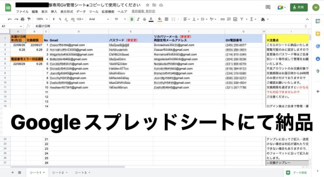324x177 pixels.
Task: Click the last edit link
Action: 143,11
